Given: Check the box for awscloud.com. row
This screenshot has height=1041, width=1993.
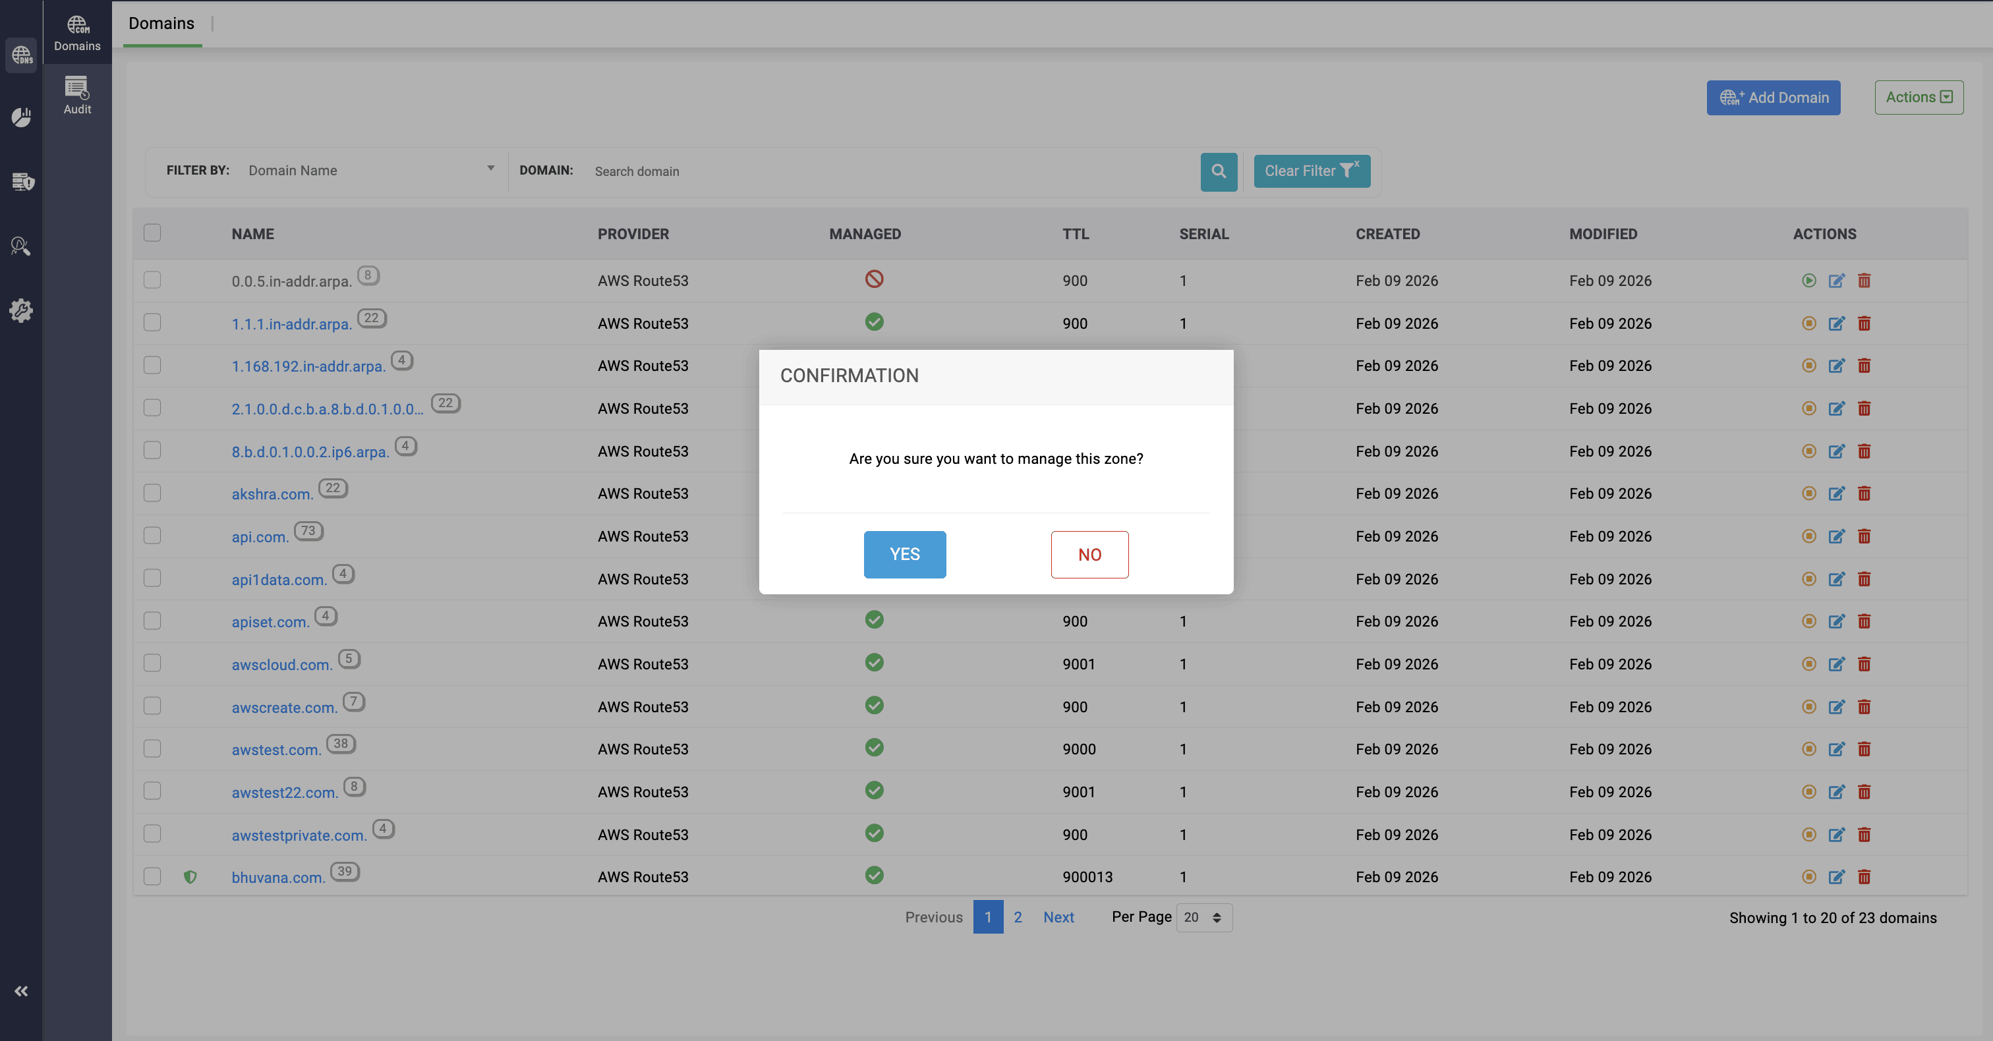Looking at the screenshot, I should coord(152,663).
